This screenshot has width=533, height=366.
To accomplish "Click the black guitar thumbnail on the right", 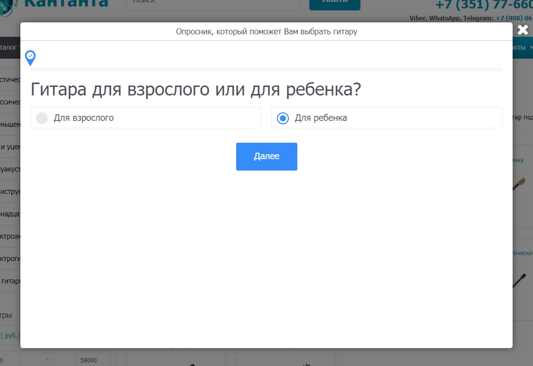I will (521, 280).
